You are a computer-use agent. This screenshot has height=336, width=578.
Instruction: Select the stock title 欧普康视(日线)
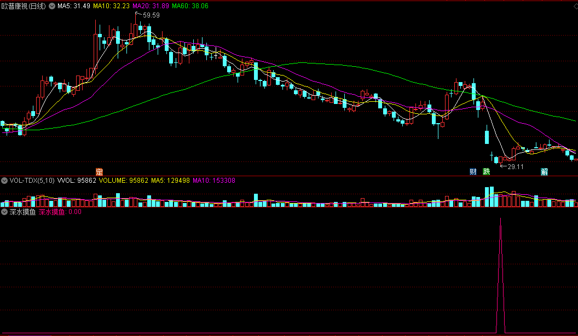(x=24, y=6)
